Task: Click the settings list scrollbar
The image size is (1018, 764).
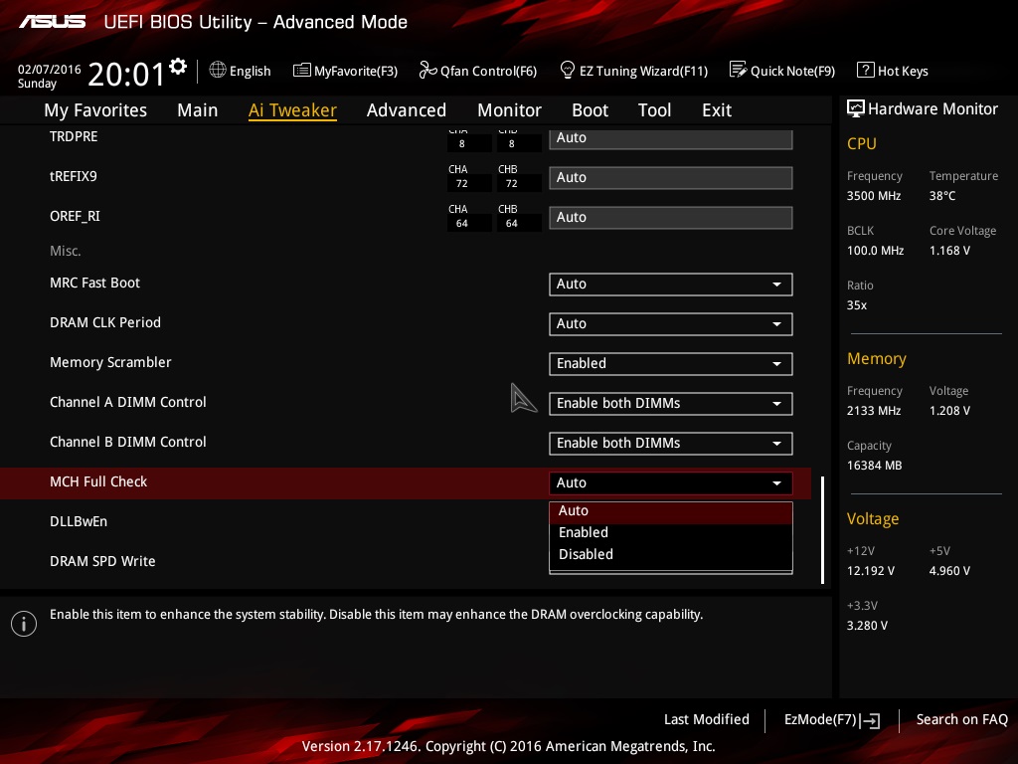Action: click(822, 530)
